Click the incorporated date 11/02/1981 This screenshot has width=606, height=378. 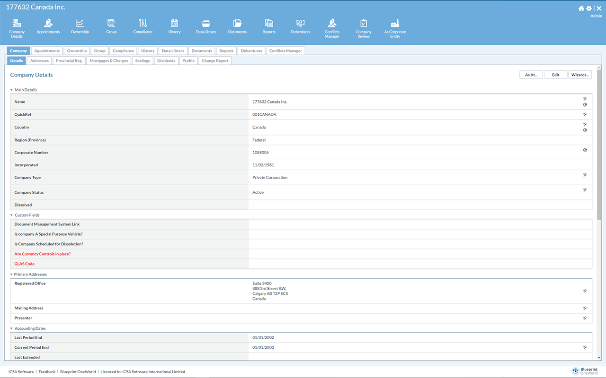click(263, 165)
